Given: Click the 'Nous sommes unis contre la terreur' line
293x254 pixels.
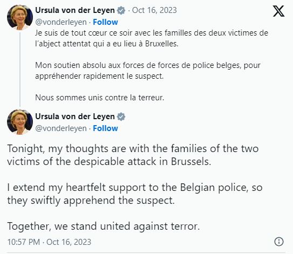Looking at the screenshot, I should pos(100,98).
